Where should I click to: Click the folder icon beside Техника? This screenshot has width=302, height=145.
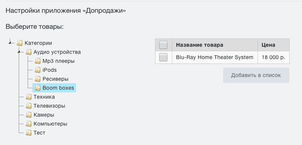click(x=28, y=97)
